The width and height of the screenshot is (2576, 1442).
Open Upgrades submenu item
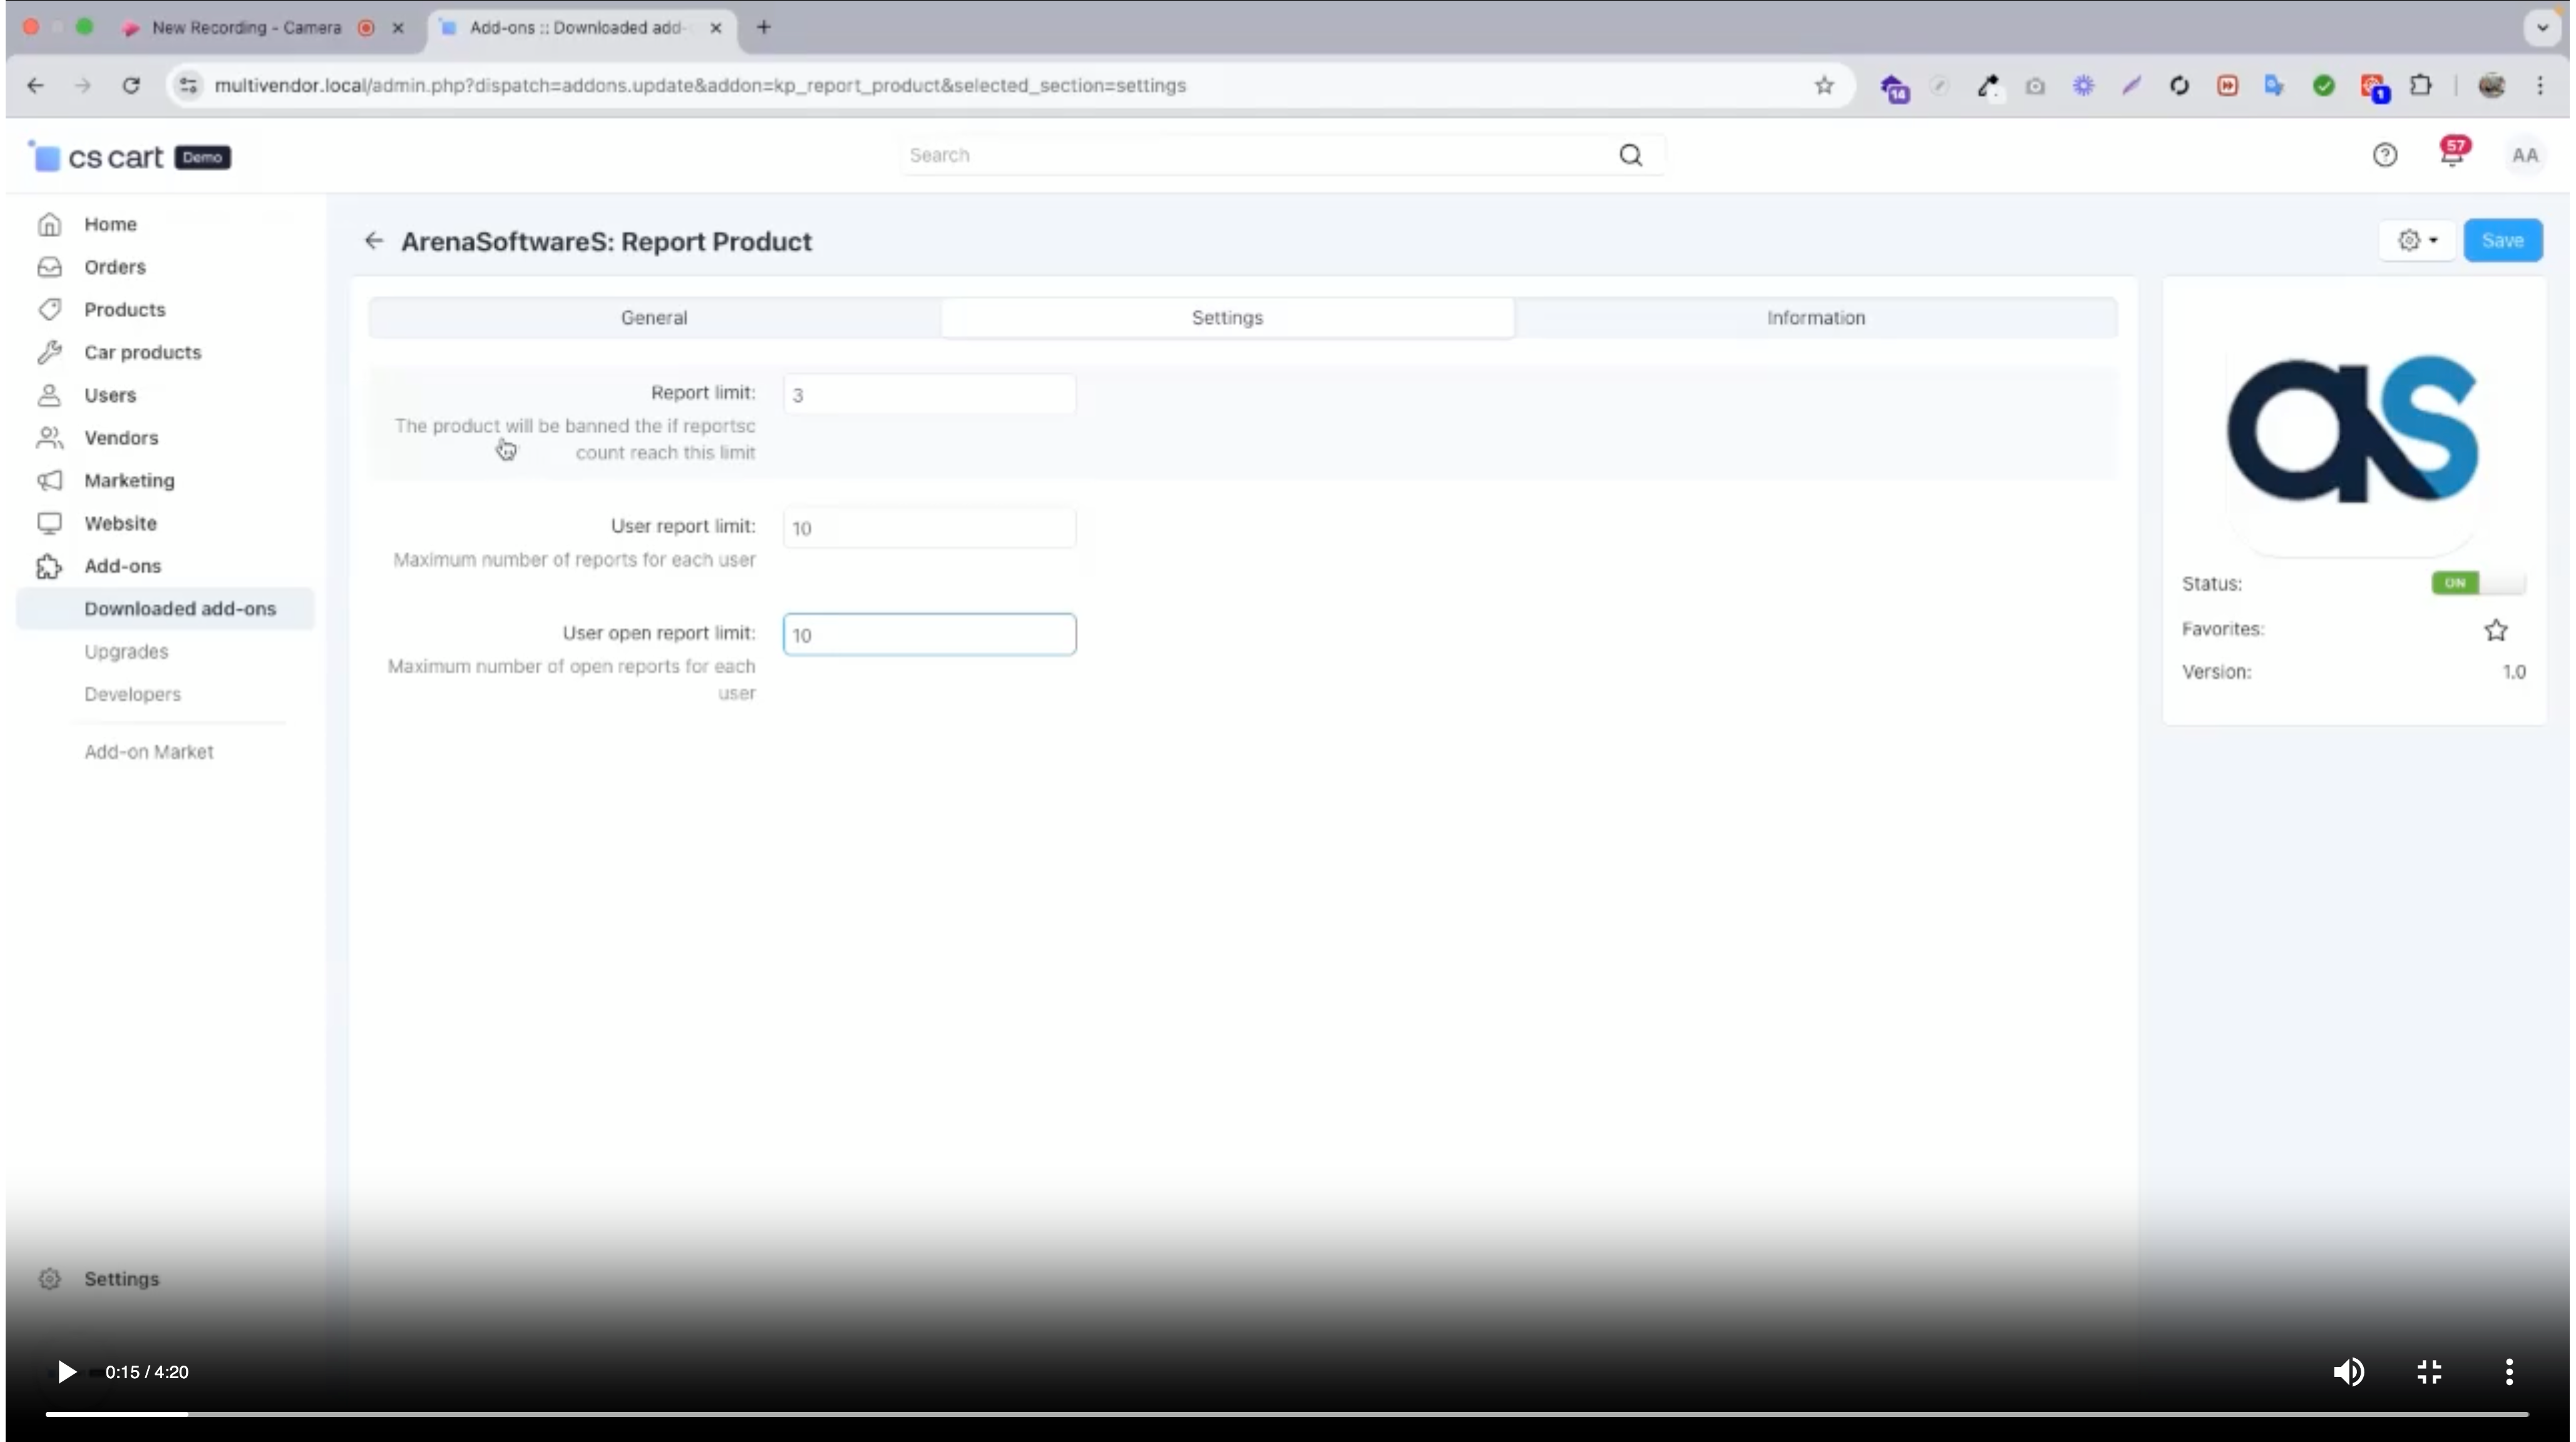coord(126,652)
